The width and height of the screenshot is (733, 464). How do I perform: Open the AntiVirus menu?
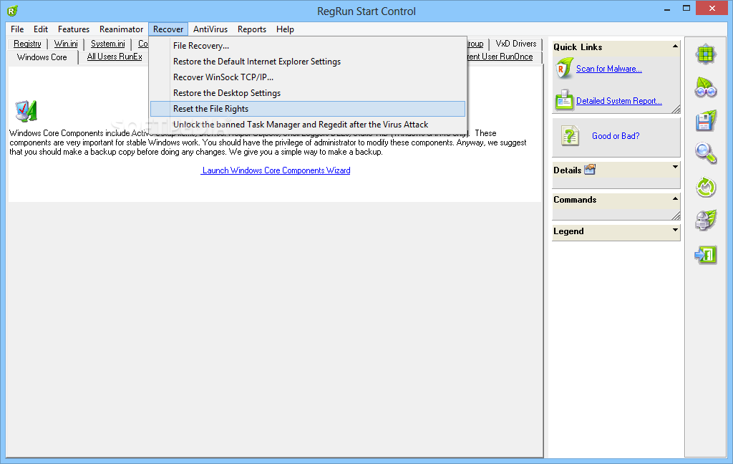(x=210, y=29)
